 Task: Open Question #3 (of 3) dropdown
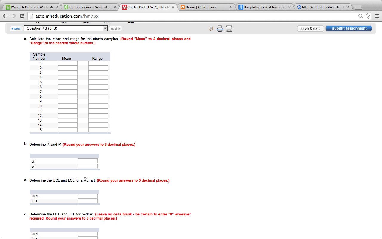[66, 28]
